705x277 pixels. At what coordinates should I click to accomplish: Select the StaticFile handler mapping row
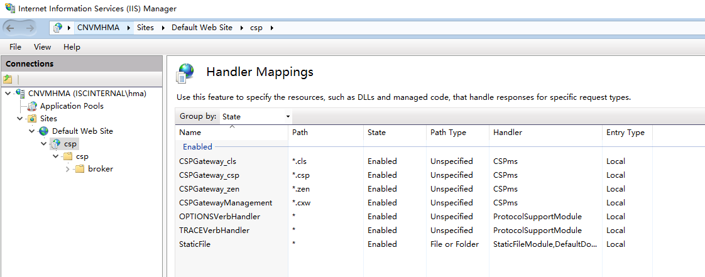[x=195, y=244]
